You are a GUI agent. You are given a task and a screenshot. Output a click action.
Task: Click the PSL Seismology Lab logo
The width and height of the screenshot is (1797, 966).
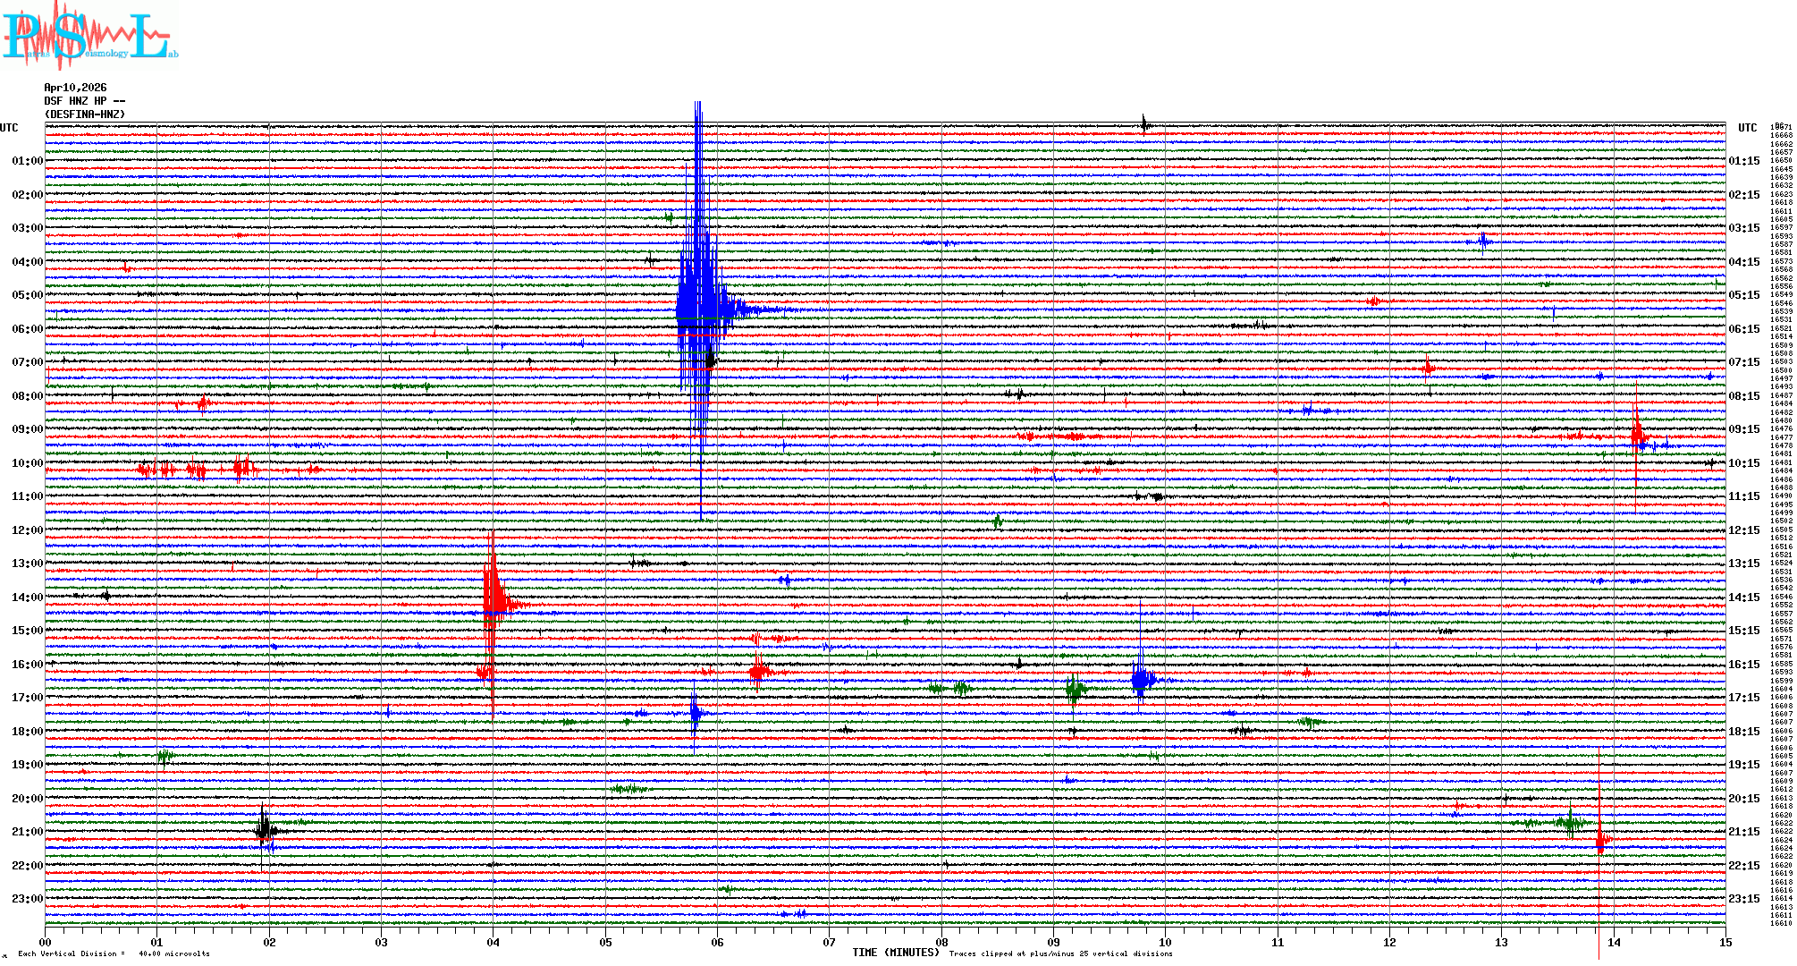coord(89,36)
